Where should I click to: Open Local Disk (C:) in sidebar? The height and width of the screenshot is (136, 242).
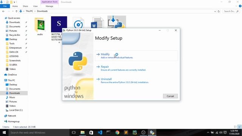pos(16,110)
